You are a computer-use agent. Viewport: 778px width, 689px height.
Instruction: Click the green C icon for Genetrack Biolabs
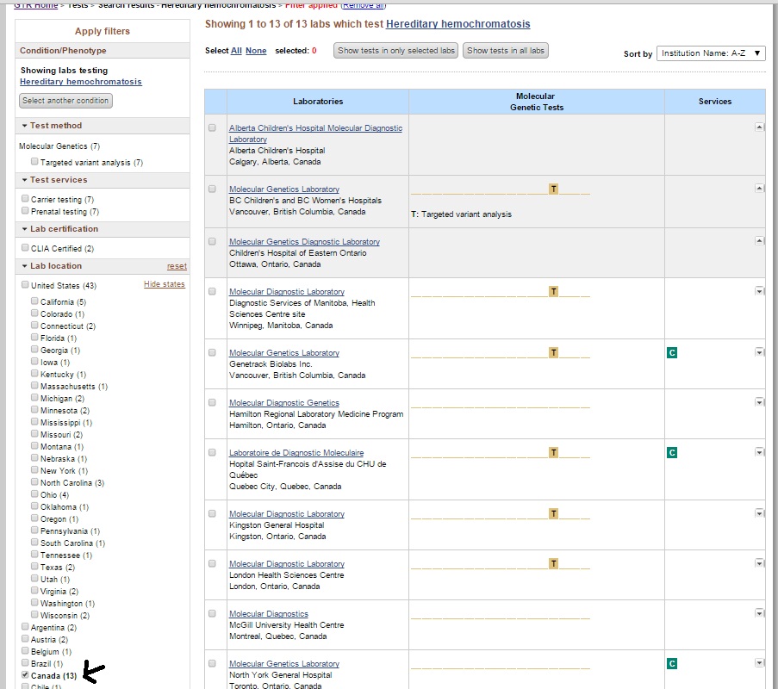coord(672,353)
